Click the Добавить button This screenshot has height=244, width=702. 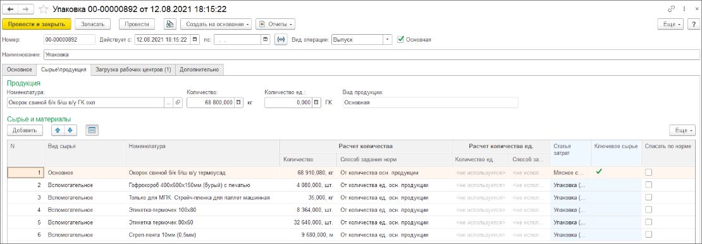click(x=25, y=130)
